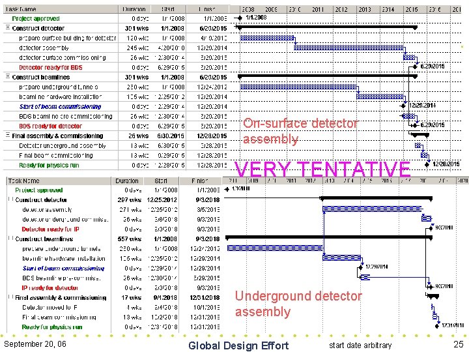Click the upper chart's beamline hardware installation Gantt bar

(x=380, y=96)
